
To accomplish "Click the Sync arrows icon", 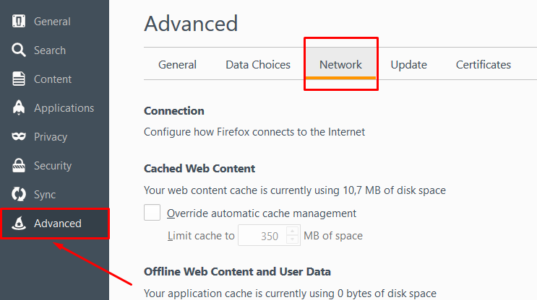I will pos(20,195).
